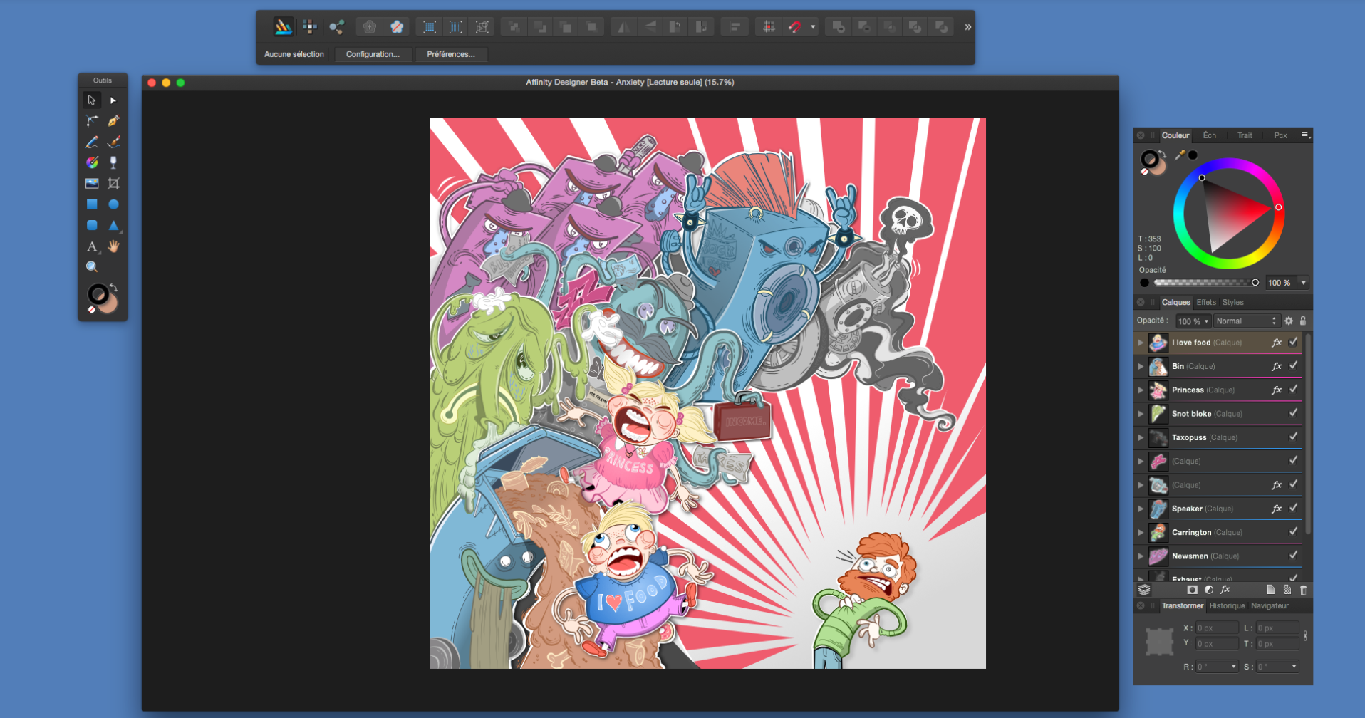The height and width of the screenshot is (718, 1365).
Task: Open the color opacity percent dropdown arrow
Action: (1304, 283)
